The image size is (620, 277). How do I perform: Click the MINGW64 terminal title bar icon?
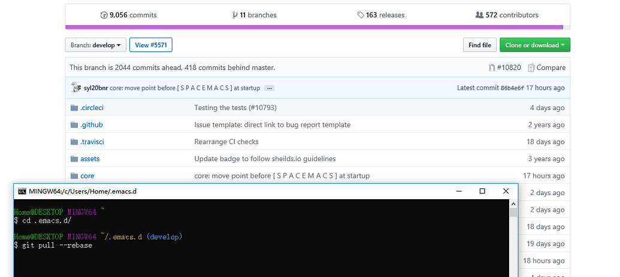click(22, 191)
